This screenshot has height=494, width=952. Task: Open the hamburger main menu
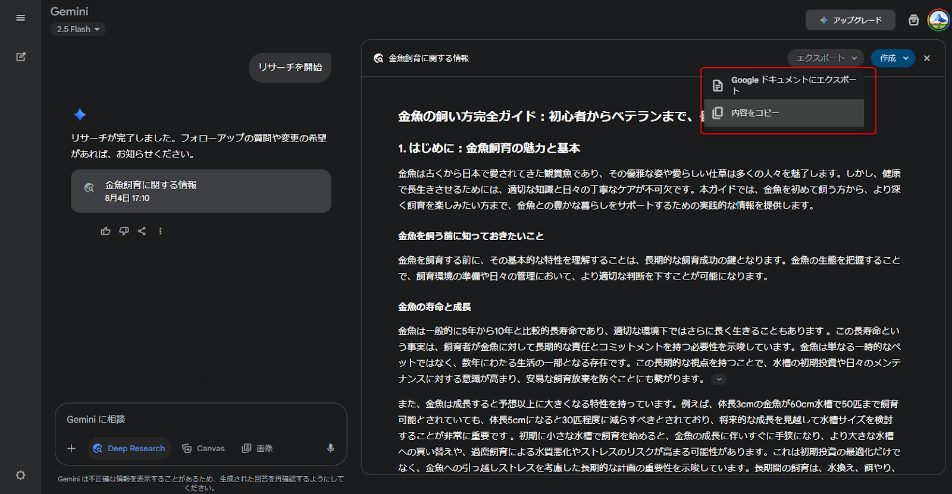(20, 18)
